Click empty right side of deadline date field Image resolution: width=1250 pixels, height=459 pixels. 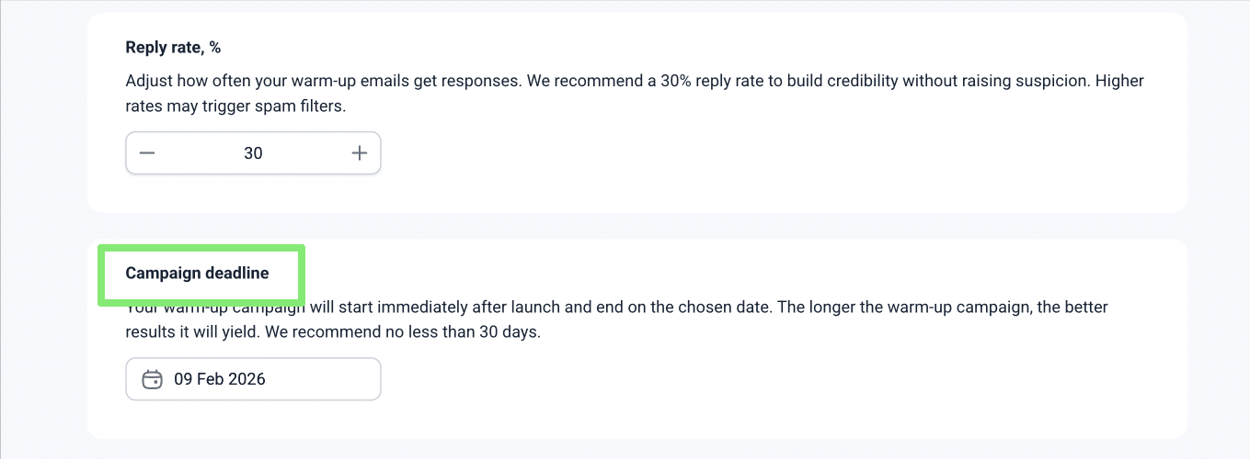pos(340,379)
